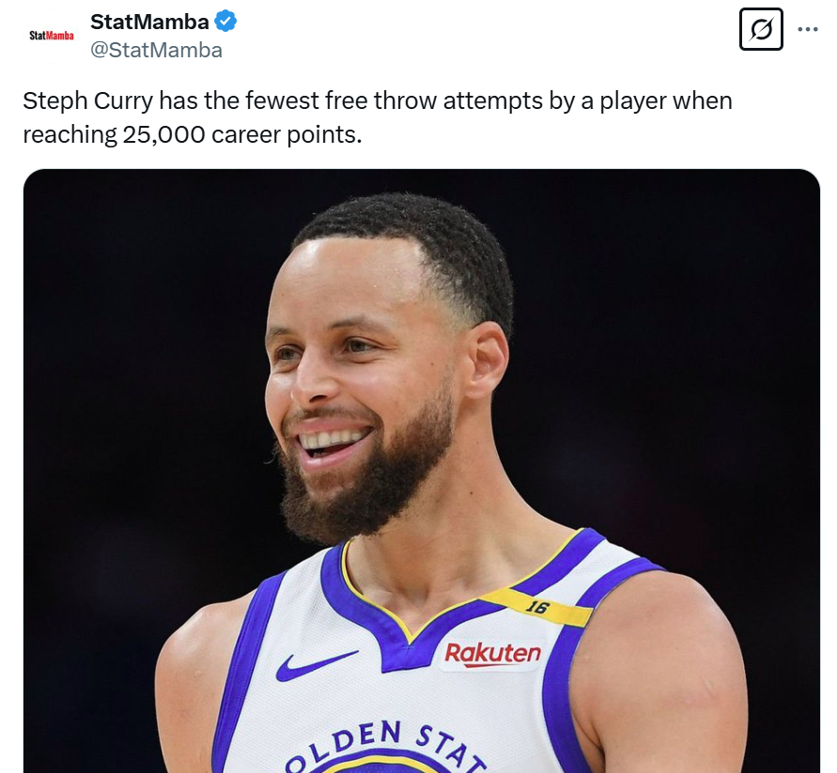837x773 pixels.
Task: Click "25,000 career points" in the tweet
Action: [241, 134]
